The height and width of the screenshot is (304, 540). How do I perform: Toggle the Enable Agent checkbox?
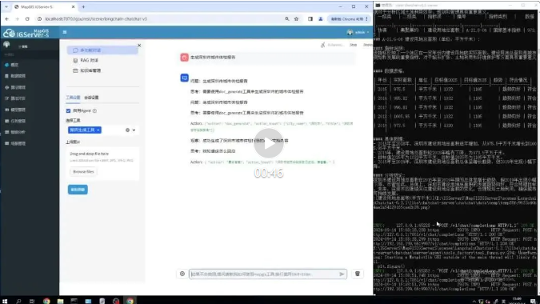(x=68, y=111)
